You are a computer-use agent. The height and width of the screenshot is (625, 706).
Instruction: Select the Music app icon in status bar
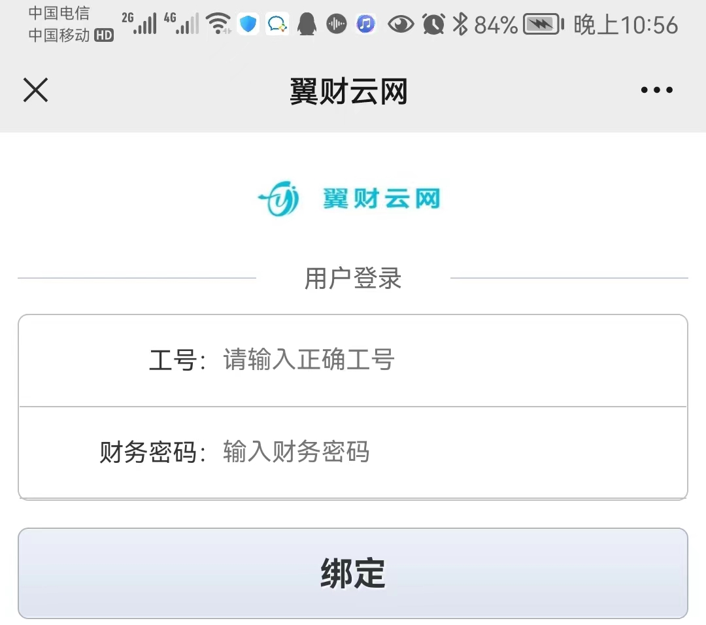pyautogui.click(x=365, y=24)
